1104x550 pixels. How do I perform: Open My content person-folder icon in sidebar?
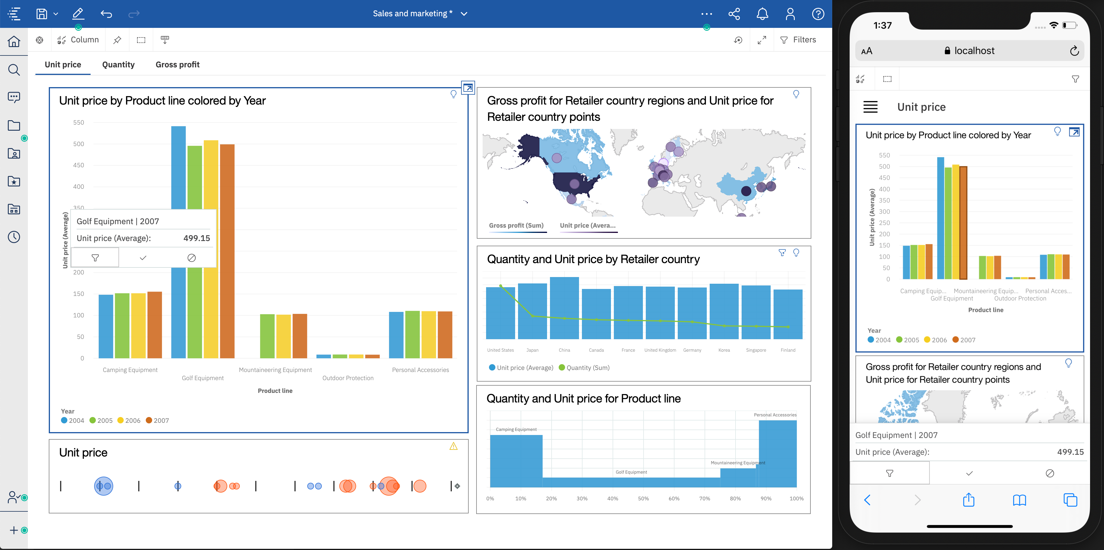[x=14, y=153]
